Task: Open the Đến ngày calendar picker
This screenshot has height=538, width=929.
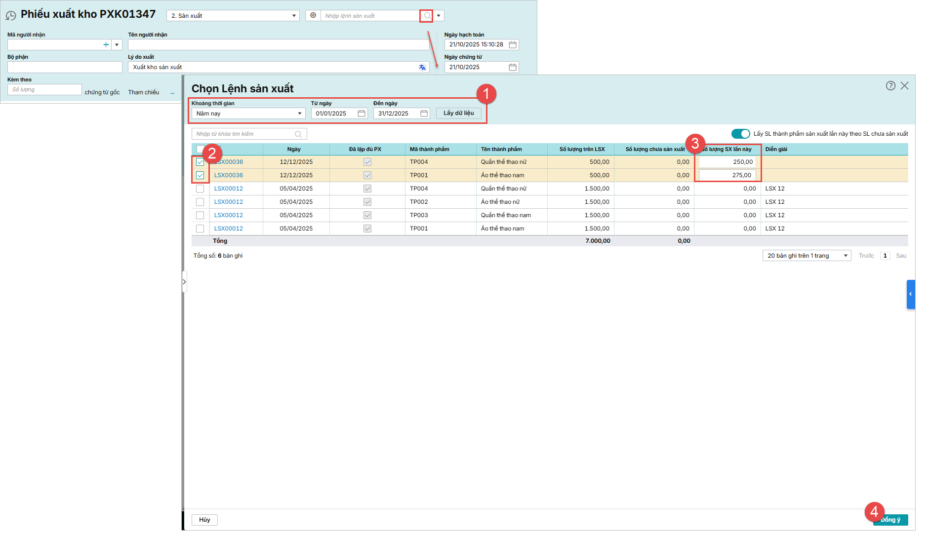Action: (x=424, y=114)
